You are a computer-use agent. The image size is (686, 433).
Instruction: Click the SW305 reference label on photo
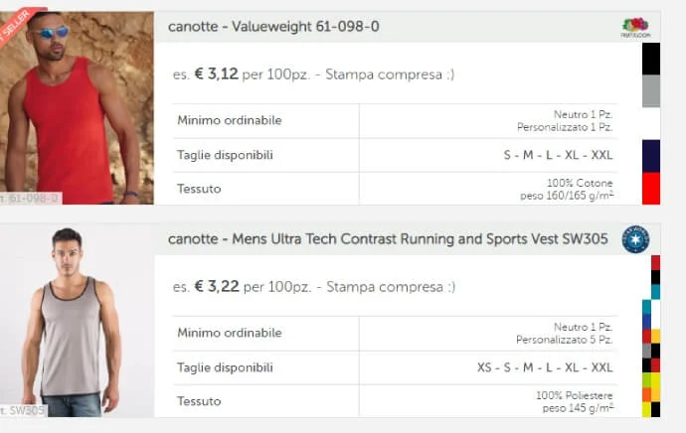(24, 410)
